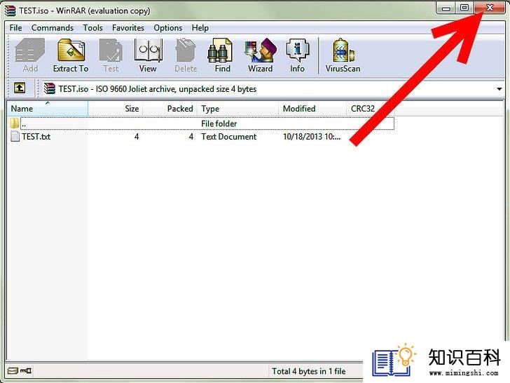This screenshot has width=510, height=383.
Task: Expand the archive path dropdown
Action: 499,89
